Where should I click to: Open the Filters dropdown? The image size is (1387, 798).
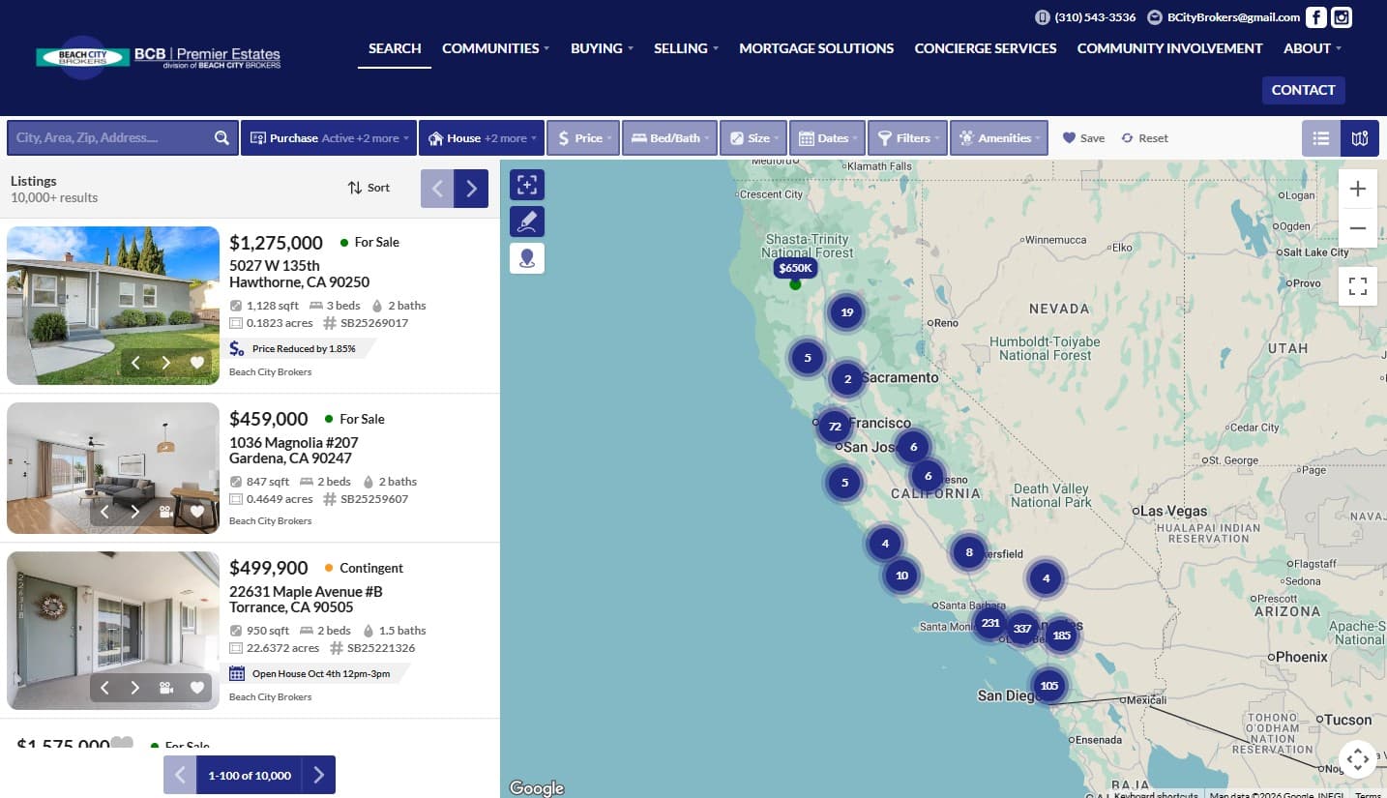(x=906, y=138)
